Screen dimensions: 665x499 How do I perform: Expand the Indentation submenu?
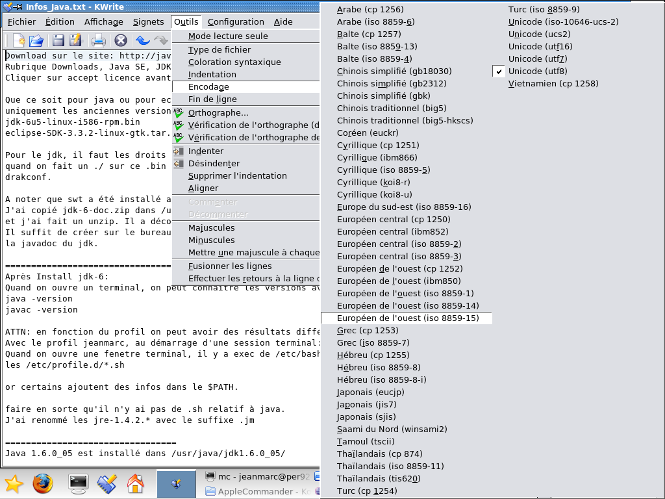(x=246, y=74)
